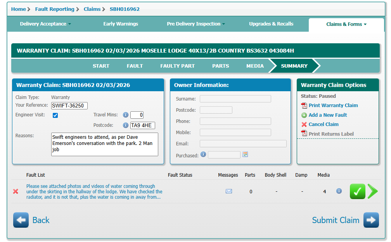
Task: Click the Media info icon in fault row
Action: point(339,191)
